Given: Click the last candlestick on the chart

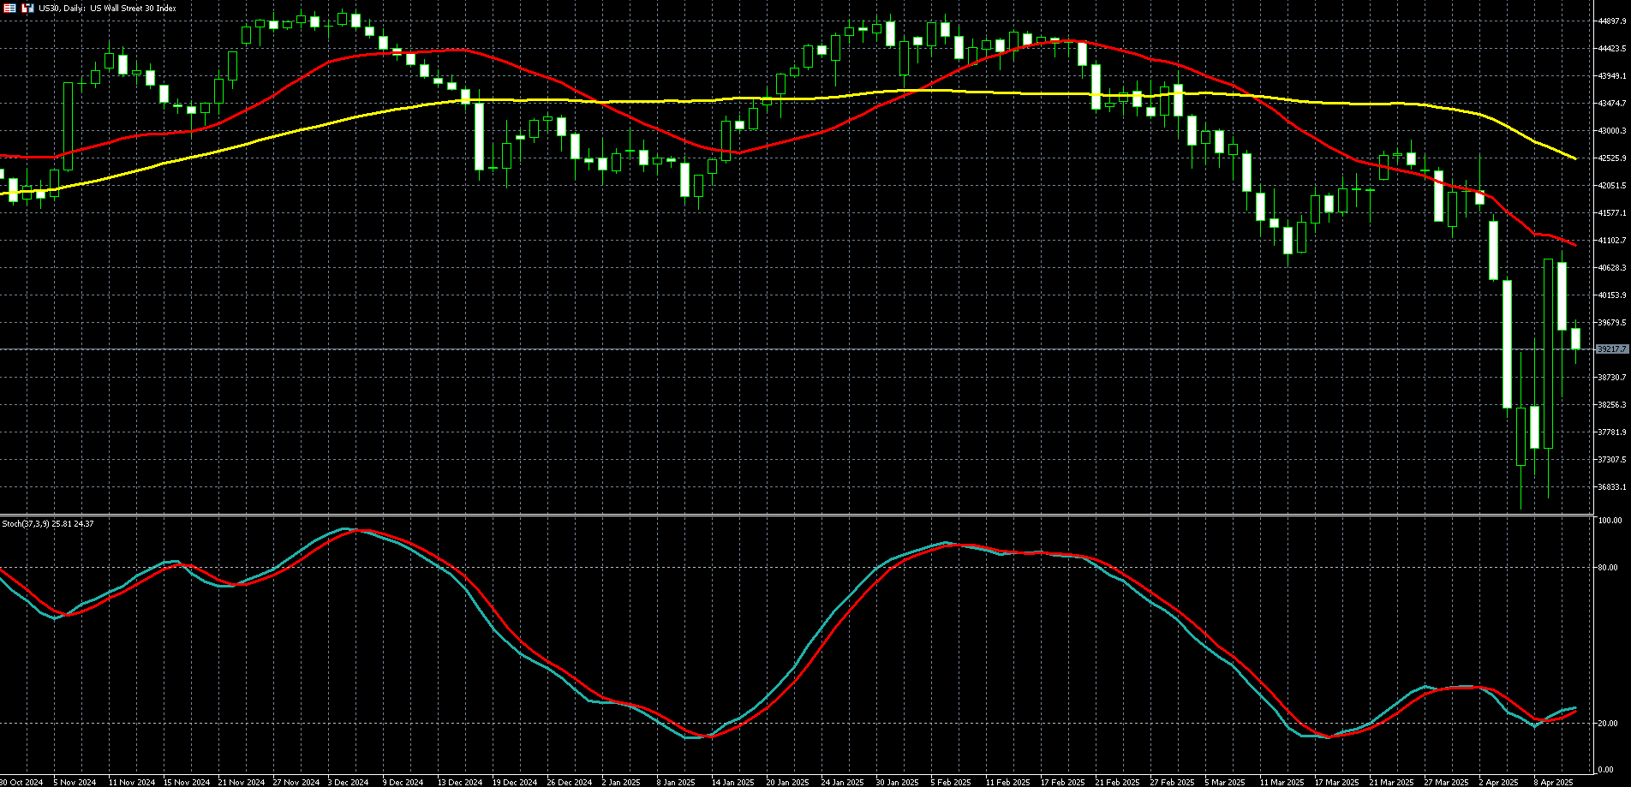Looking at the screenshot, I should tap(1575, 339).
